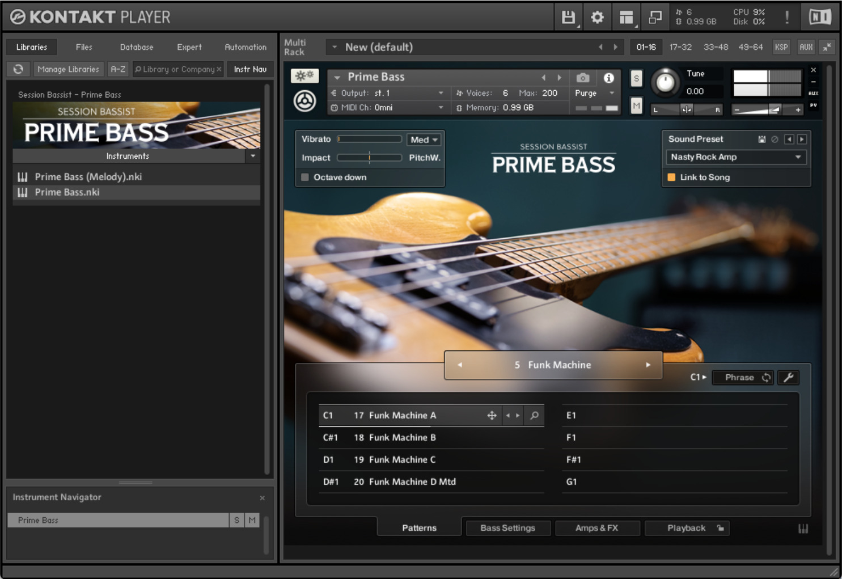842x579 pixels.
Task: Switch to the Files tab
Action: pos(84,47)
